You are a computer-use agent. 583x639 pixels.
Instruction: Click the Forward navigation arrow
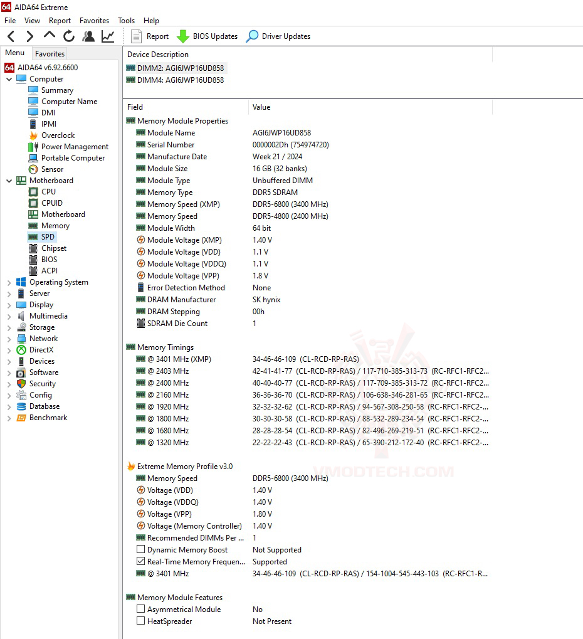[x=29, y=36]
